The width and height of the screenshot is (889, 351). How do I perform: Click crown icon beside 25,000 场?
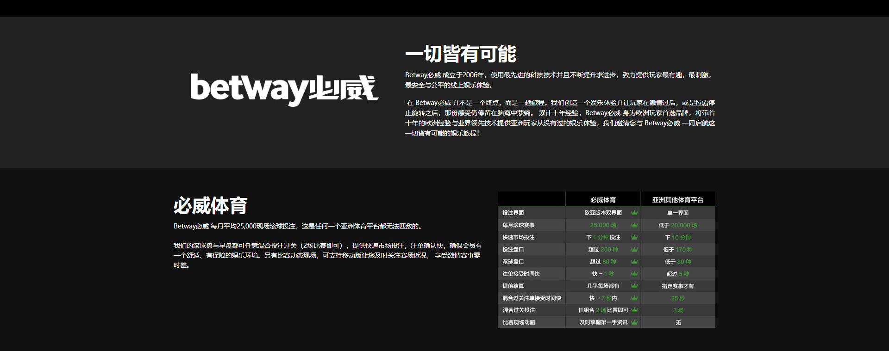pos(634,225)
